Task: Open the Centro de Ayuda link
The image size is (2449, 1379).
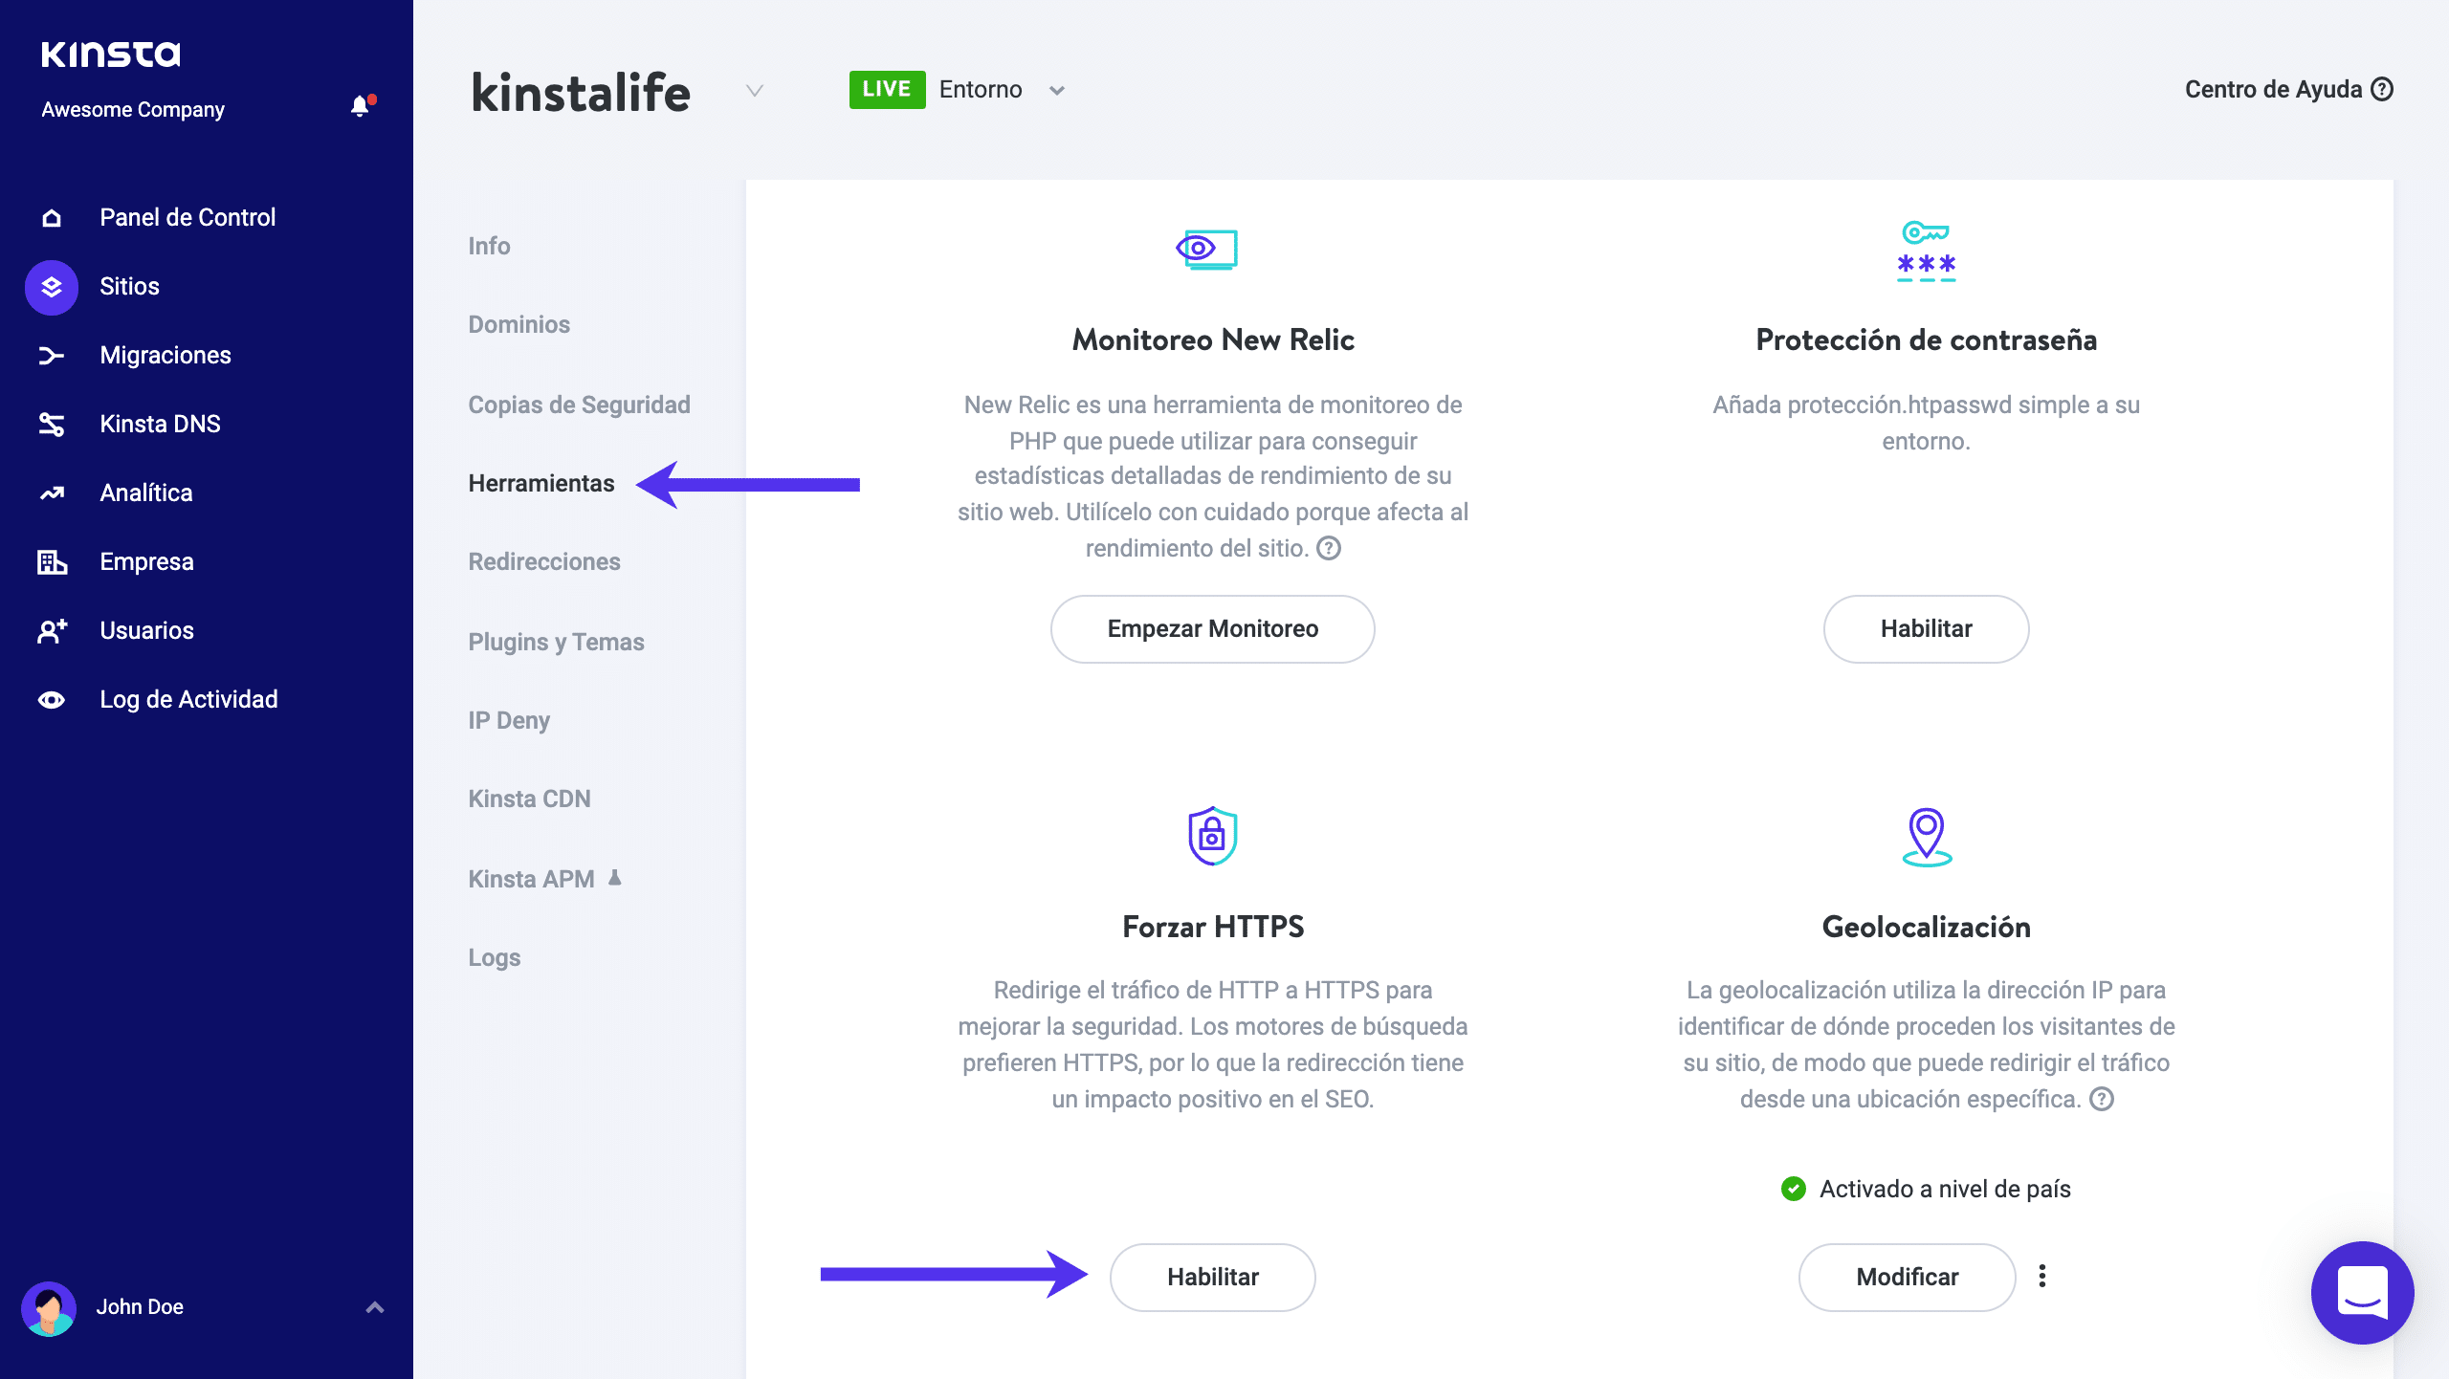Action: [x=2287, y=89]
